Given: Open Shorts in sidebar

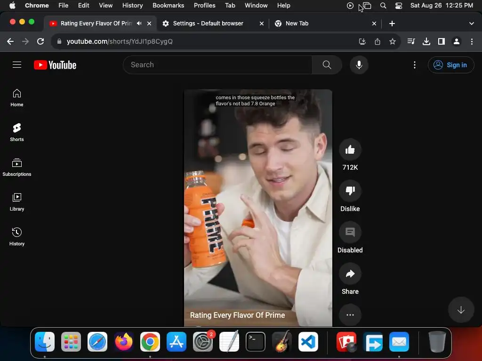Looking at the screenshot, I should (17, 133).
